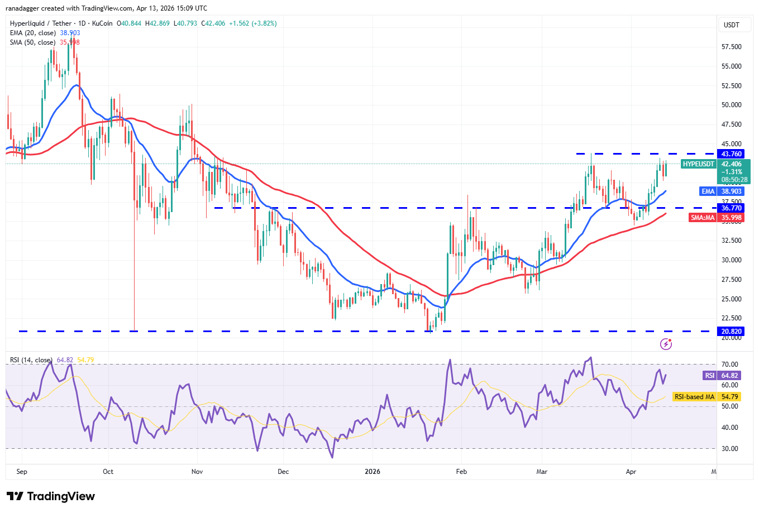Click the 2026 label on the time axis
759x513 pixels.
click(x=373, y=472)
